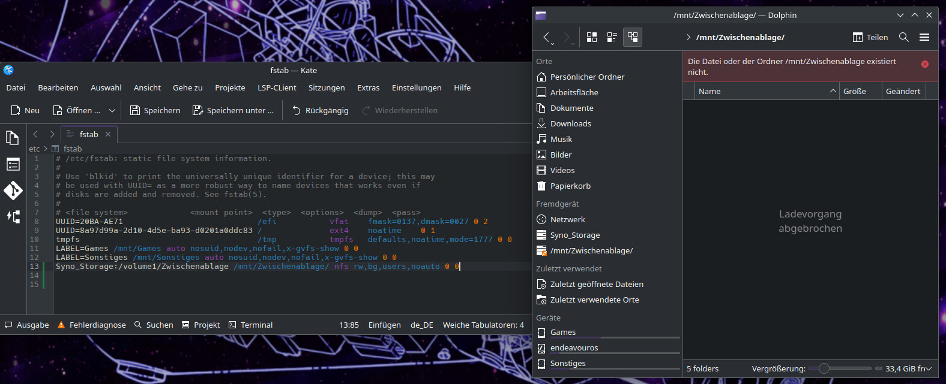Undo with Rückgängig button

click(x=320, y=110)
